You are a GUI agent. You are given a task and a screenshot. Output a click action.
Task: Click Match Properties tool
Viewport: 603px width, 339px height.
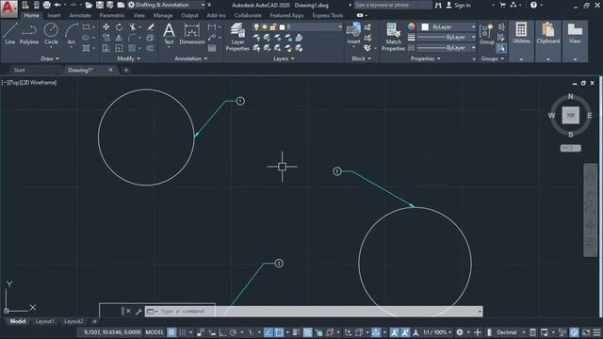pos(393,37)
